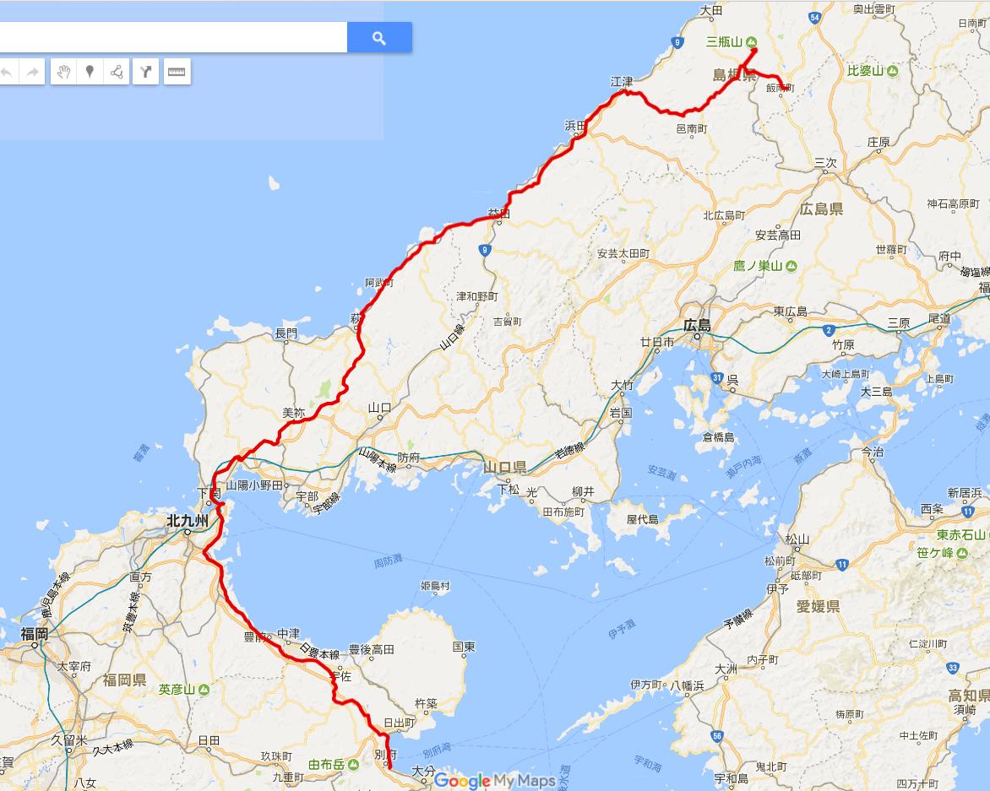
Task: Select the Add directions tool
Action: tap(146, 72)
